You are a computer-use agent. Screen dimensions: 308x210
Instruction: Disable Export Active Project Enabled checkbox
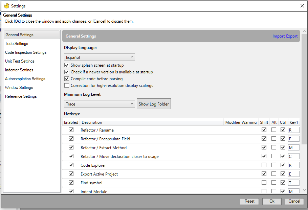71,174
